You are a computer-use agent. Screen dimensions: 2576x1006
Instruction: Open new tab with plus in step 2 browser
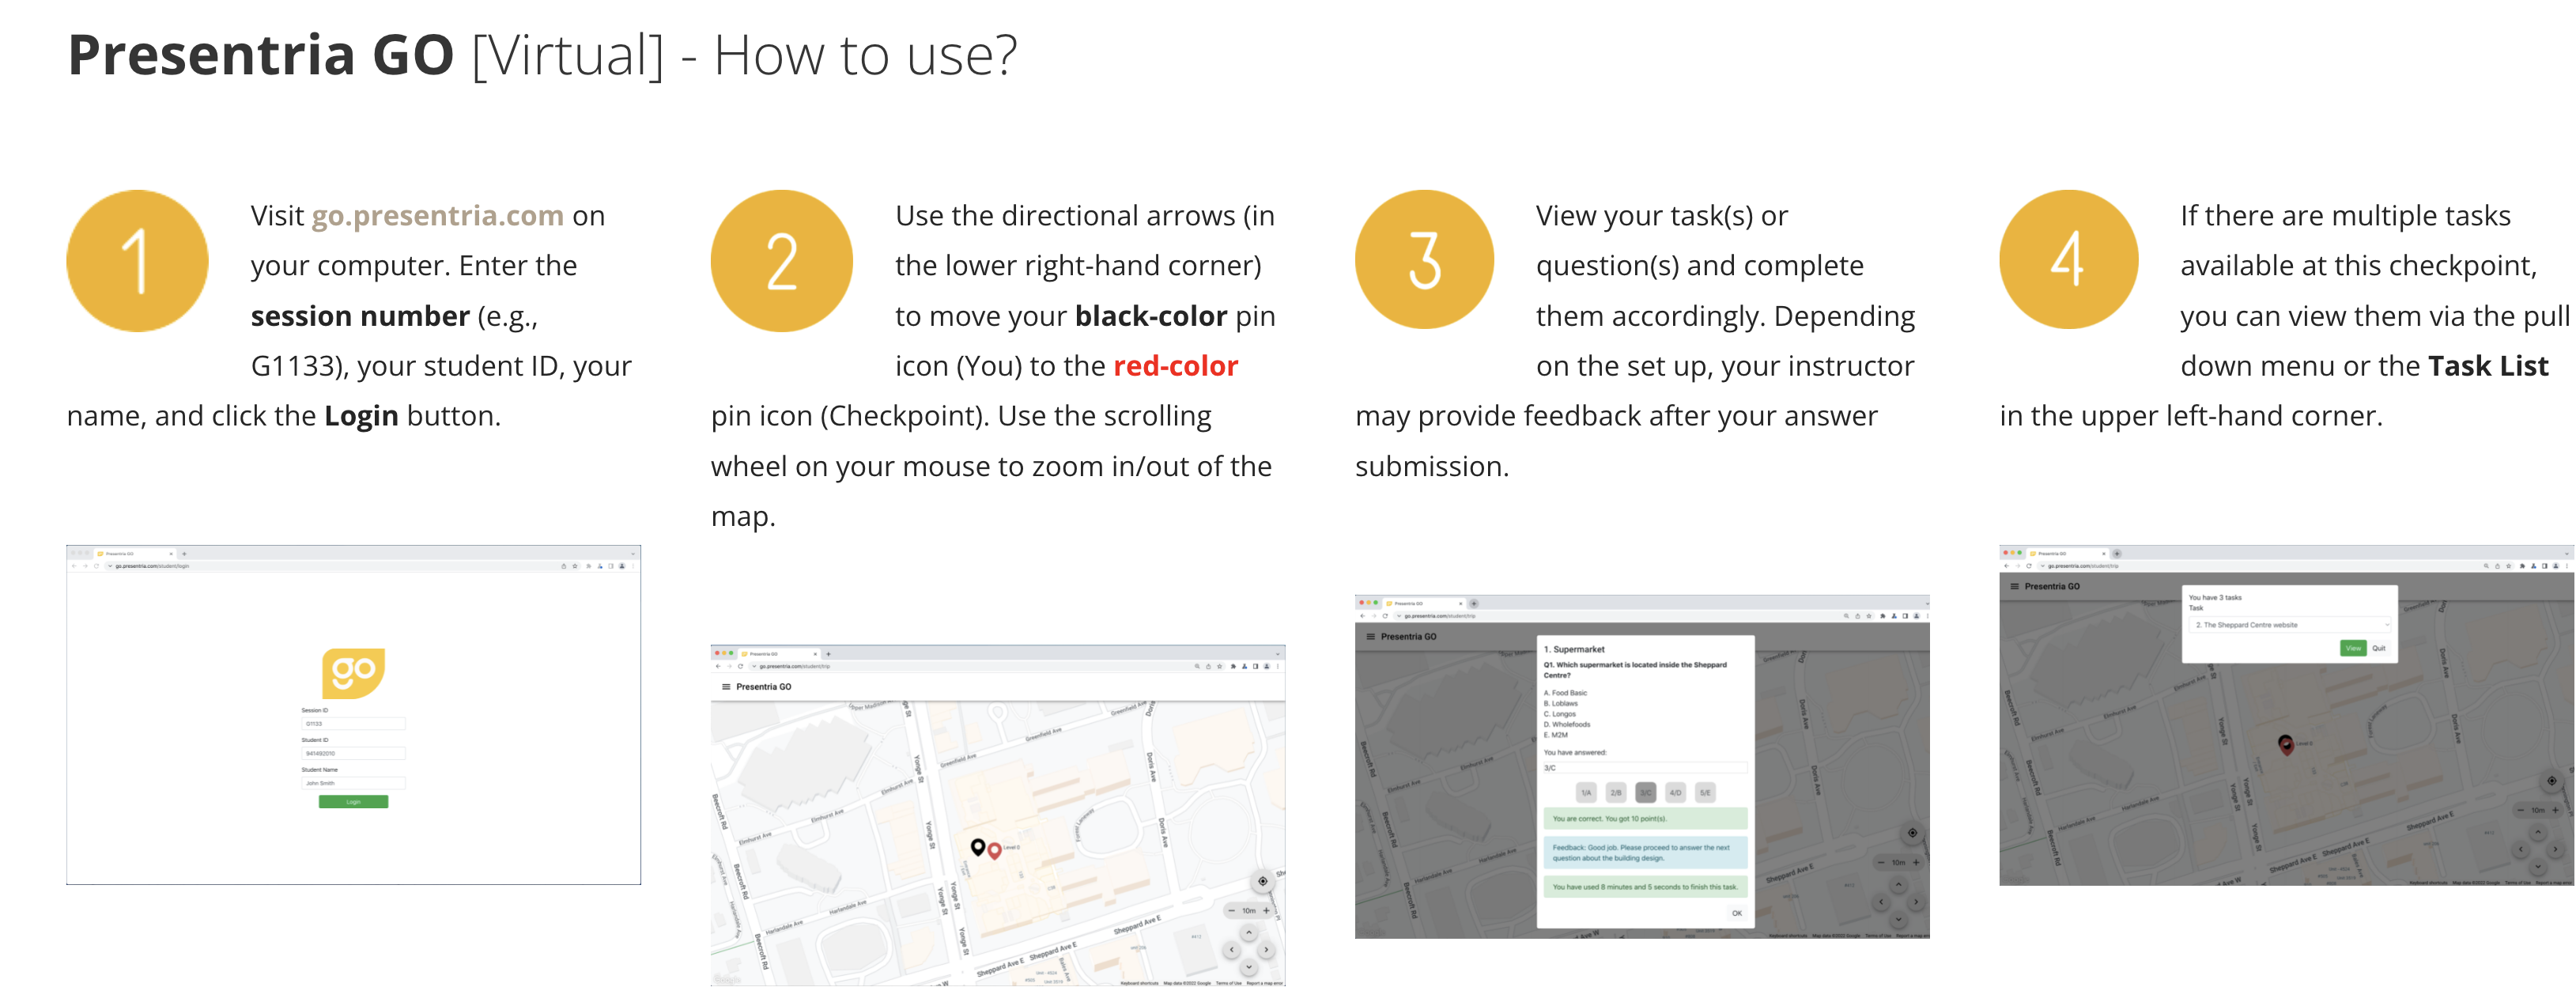(829, 654)
